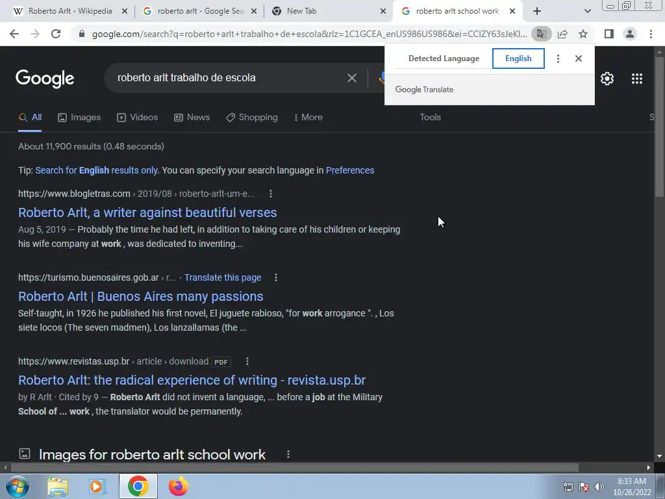The height and width of the screenshot is (499, 665).
Task: Switch to Videos results
Action: point(138,118)
